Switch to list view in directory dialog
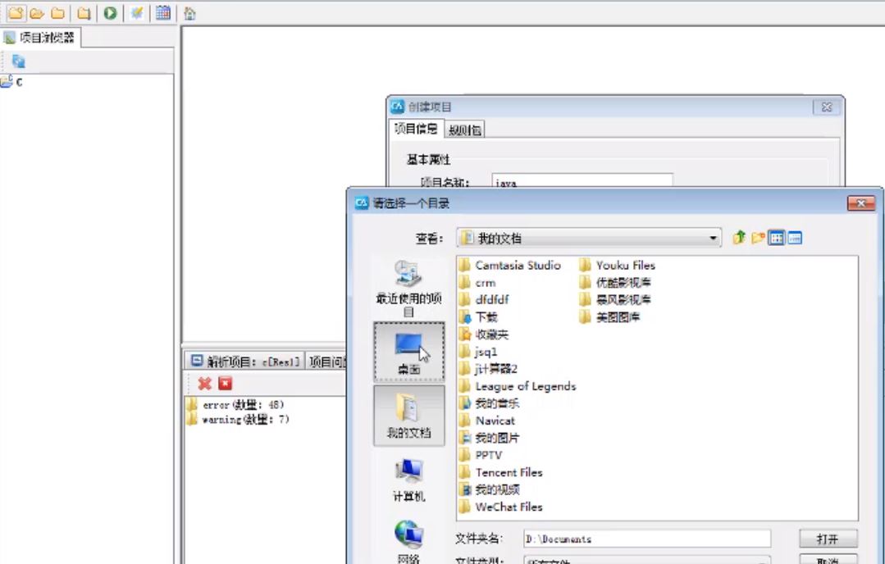Image resolution: width=885 pixels, height=564 pixels. (775, 238)
